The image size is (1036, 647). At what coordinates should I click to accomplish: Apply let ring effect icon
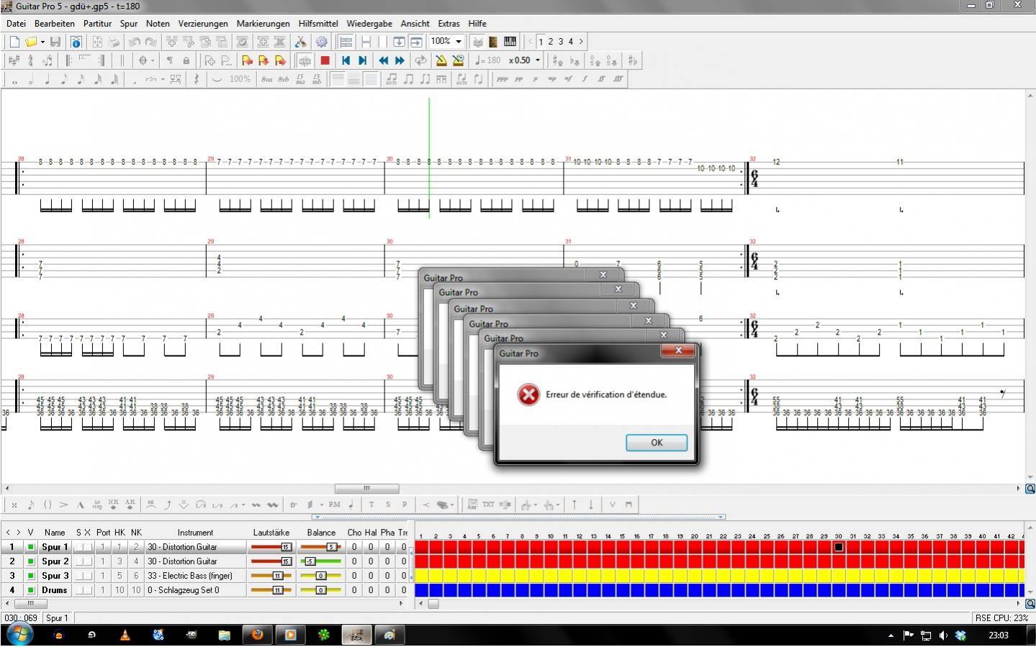tap(96, 505)
